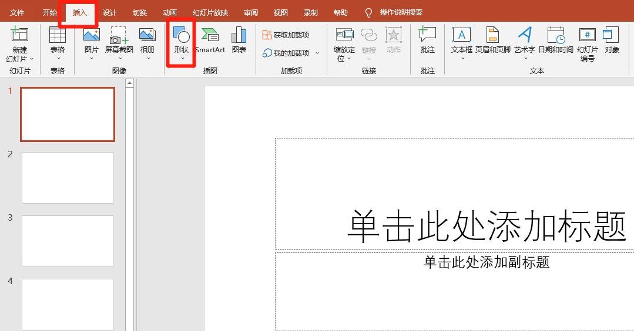Click the 图表 (Chart) icon
This screenshot has height=331, width=634.
click(239, 35)
